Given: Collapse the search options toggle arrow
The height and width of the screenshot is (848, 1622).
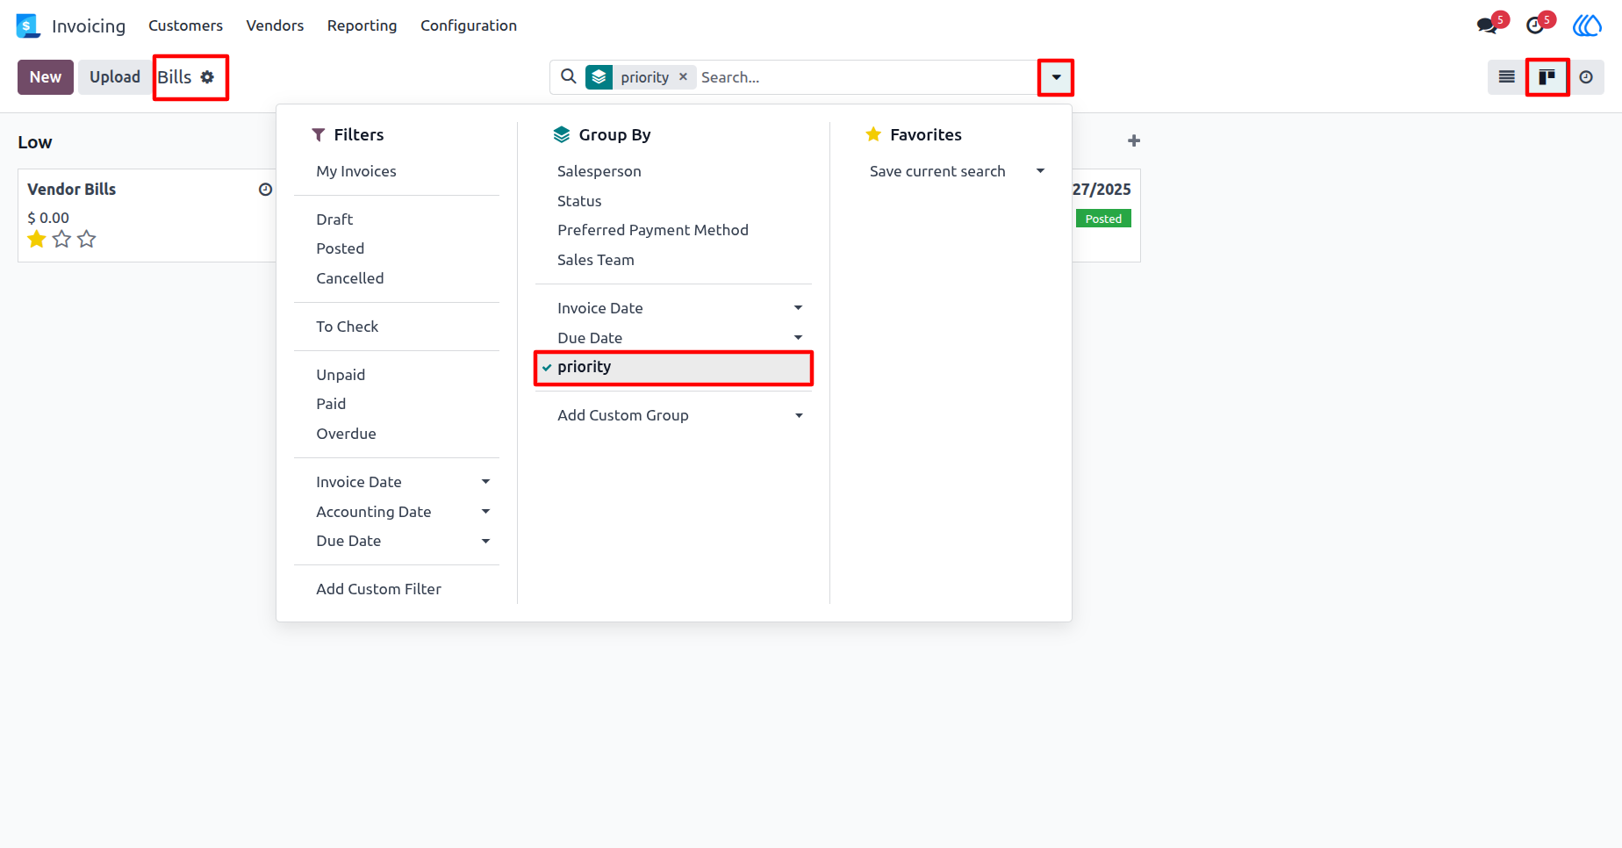Looking at the screenshot, I should coord(1056,77).
